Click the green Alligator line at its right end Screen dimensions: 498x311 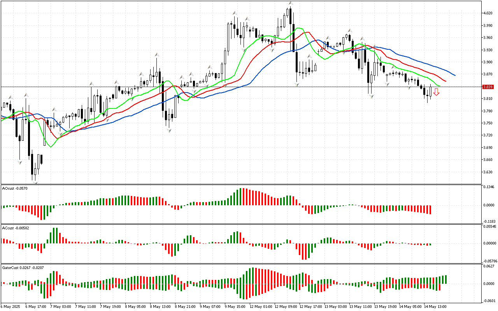coord(439,86)
